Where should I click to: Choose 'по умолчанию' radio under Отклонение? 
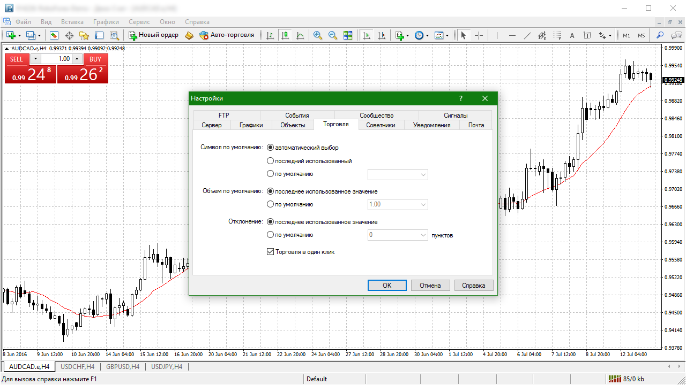(x=271, y=235)
